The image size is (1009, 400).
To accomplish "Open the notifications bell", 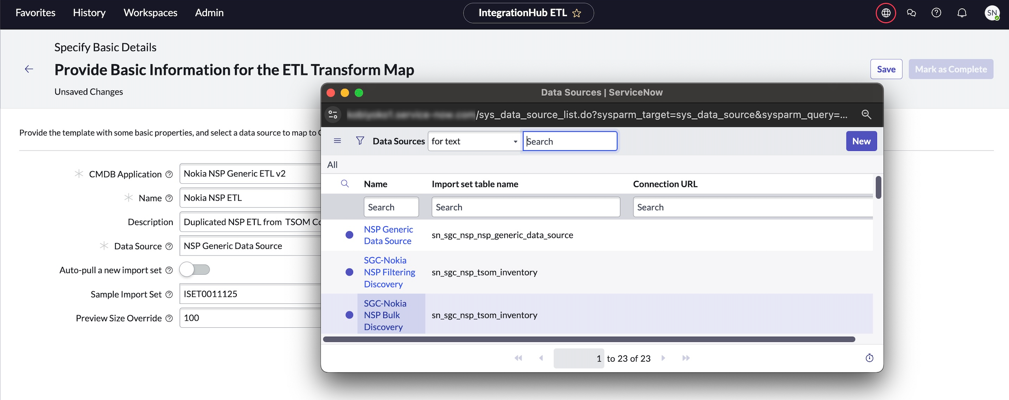I will (x=962, y=13).
